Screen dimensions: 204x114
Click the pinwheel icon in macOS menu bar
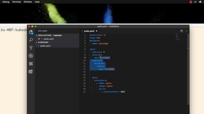click(x=200, y=2)
